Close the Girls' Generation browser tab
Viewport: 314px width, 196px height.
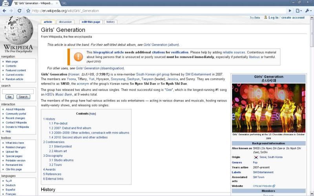[57, 3]
